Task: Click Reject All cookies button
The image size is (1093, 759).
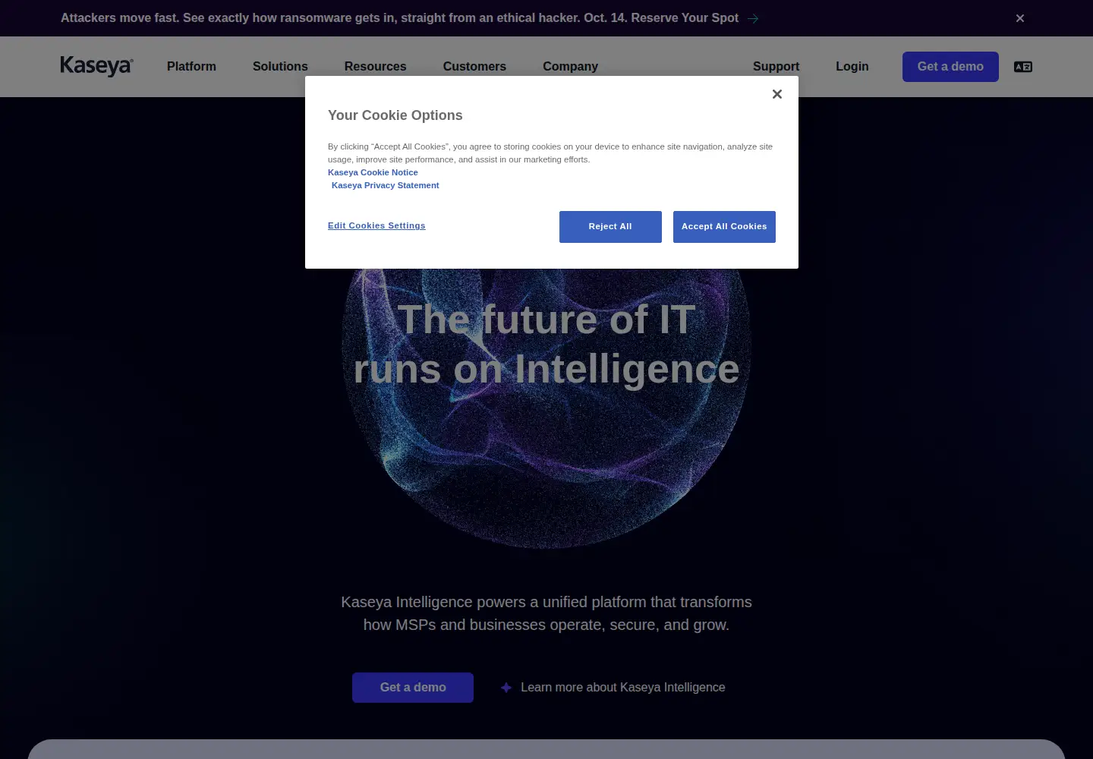Action: (x=610, y=227)
